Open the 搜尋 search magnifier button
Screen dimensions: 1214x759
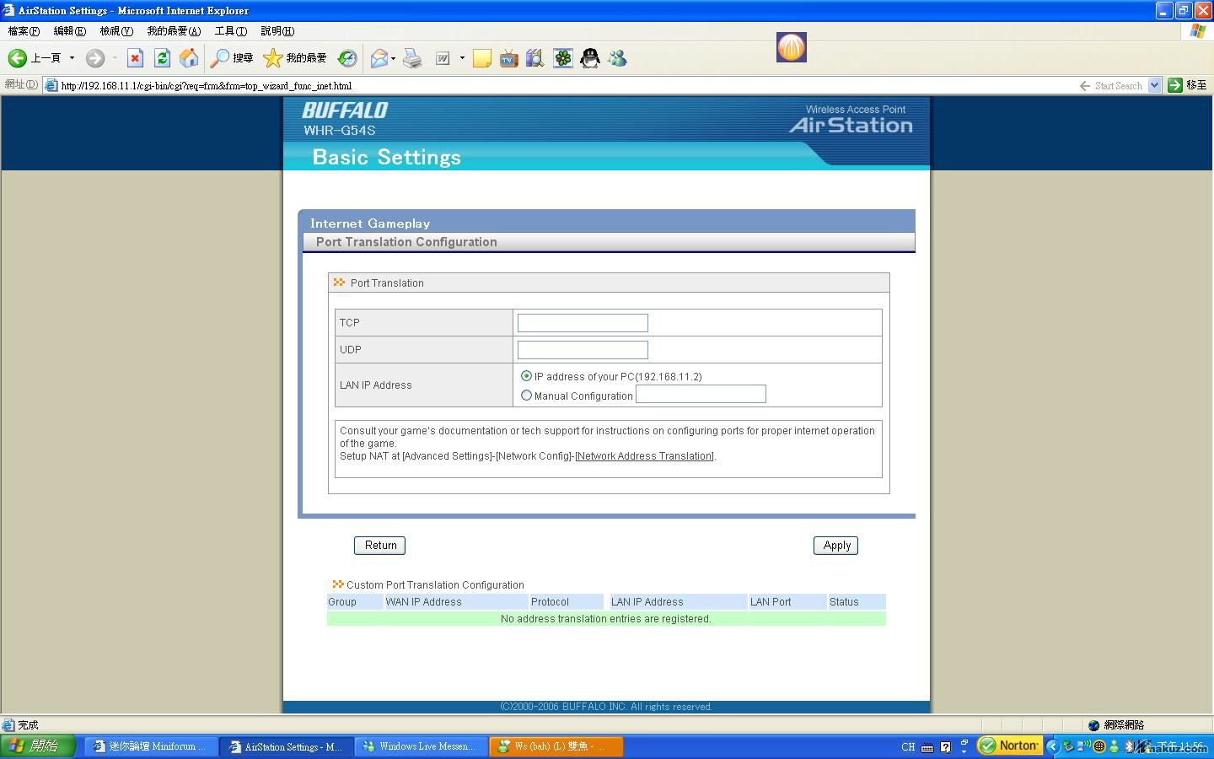232,57
